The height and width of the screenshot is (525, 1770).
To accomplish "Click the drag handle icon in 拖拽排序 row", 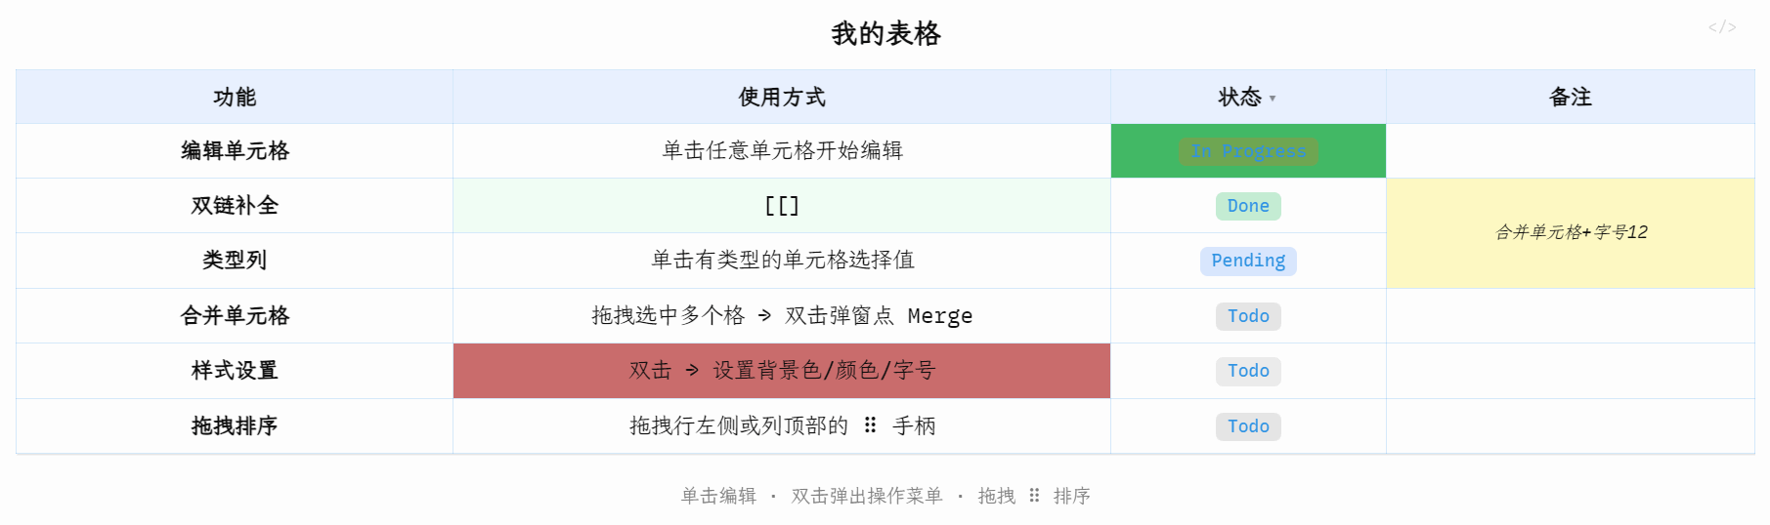I will (x=870, y=425).
